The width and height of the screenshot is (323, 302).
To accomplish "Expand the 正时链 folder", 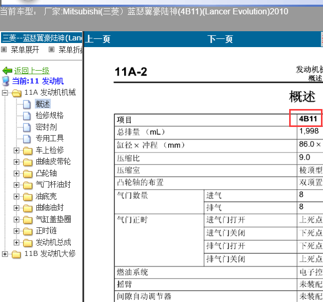I will coord(16,231).
